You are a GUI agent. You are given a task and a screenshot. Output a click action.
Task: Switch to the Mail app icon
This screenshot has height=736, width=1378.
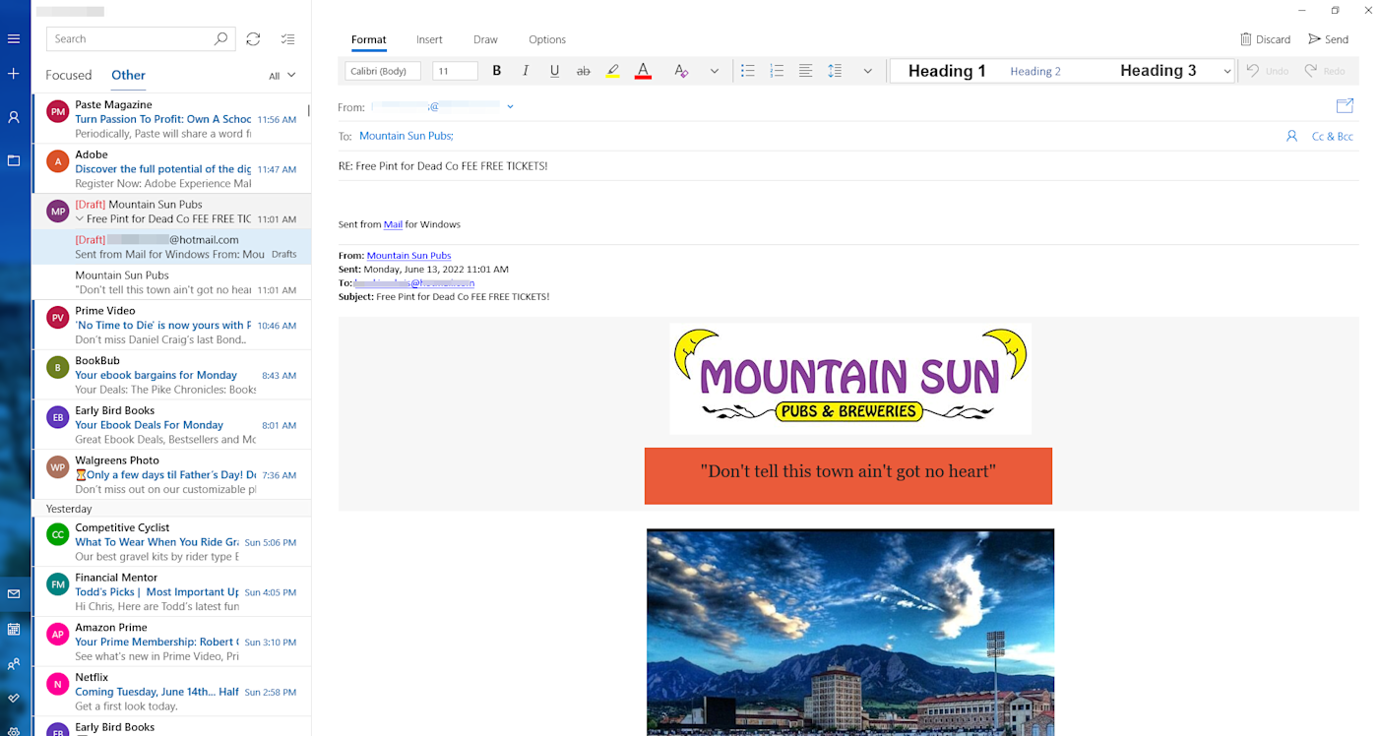(14, 594)
